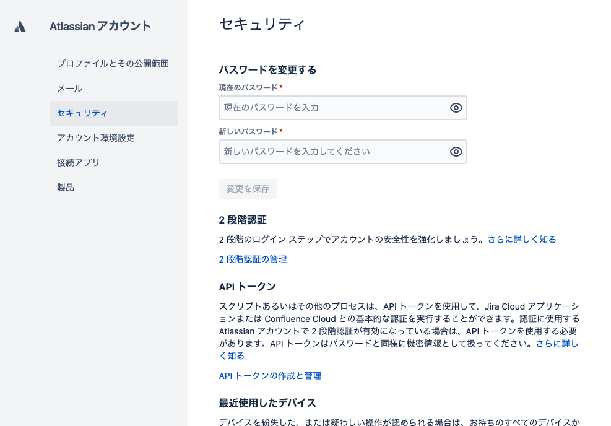Go to 接続アプリ in sidebar
Image resolution: width=611 pixels, height=426 pixels.
79,163
